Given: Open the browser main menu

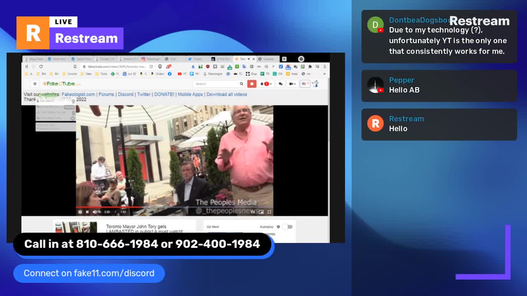Looking at the screenshot, I should coord(325,67).
